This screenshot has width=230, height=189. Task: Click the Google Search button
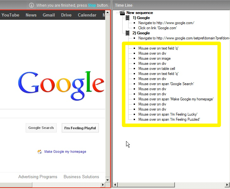pos(41,128)
